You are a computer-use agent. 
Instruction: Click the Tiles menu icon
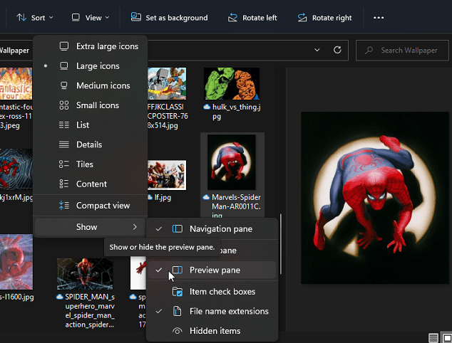[x=64, y=164]
